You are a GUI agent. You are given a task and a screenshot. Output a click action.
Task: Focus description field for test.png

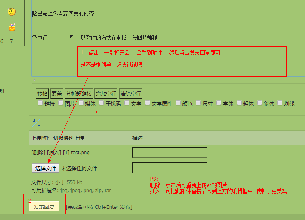(x=170, y=153)
